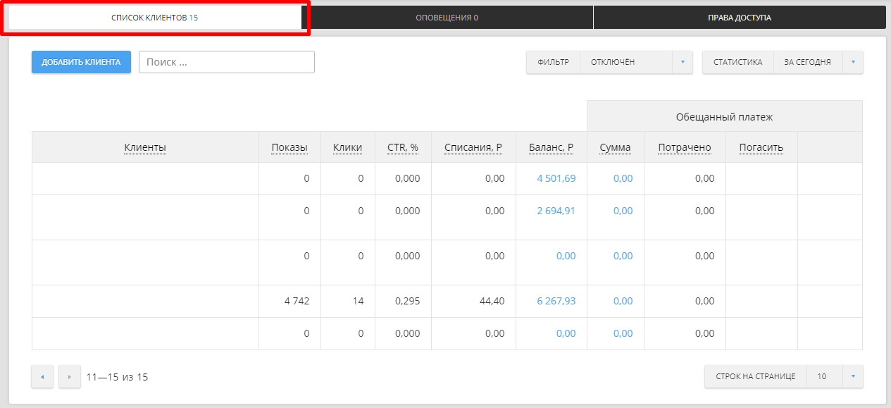This screenshot has width=891, height=408.
Task: Focus the Поиск search field
Action: pos(226,62)
